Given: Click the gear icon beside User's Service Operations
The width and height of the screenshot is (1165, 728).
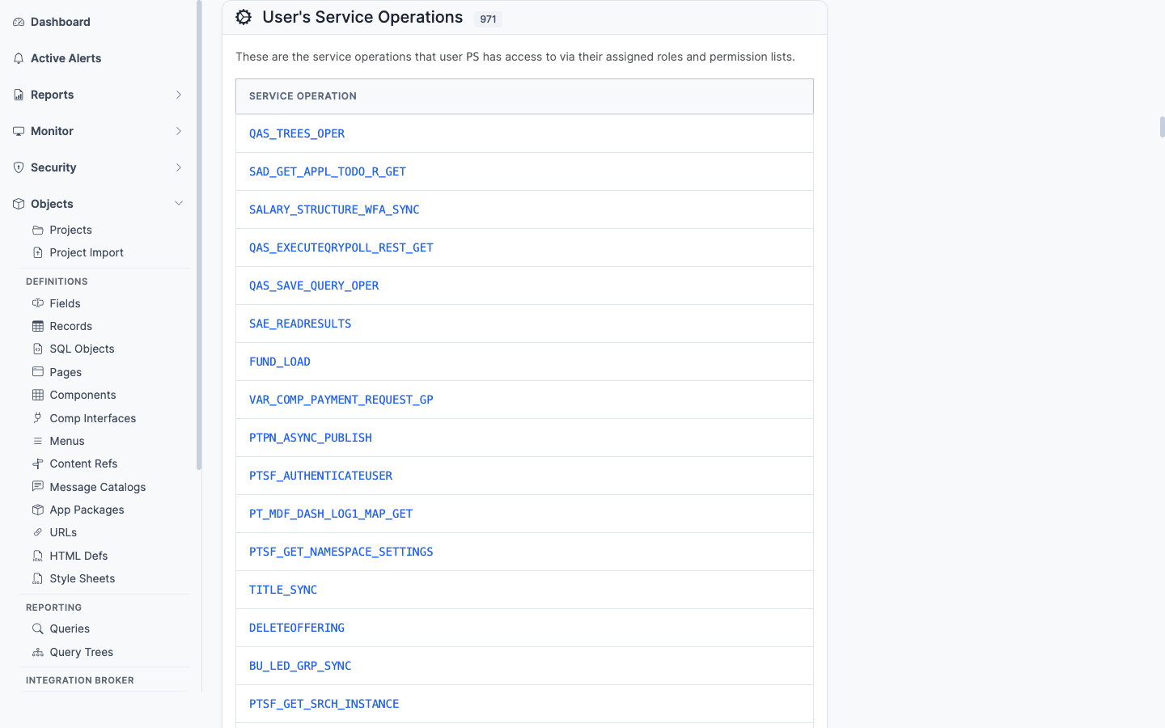Looking at the screenshot, I should pyautogui.click(x=244, y=17).
